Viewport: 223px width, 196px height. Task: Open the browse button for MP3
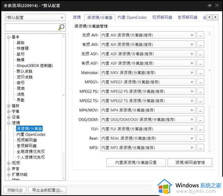(x=200, y=148)
